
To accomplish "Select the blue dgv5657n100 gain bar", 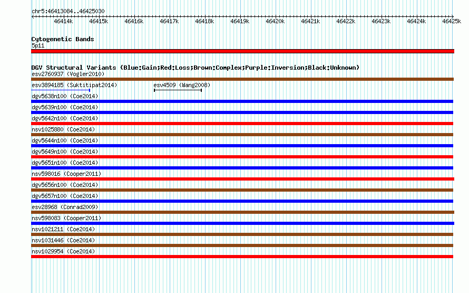I will [x=242, y=201].
